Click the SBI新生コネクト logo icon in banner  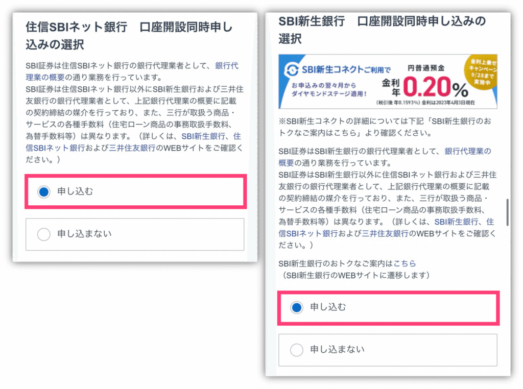pos(292,70)
